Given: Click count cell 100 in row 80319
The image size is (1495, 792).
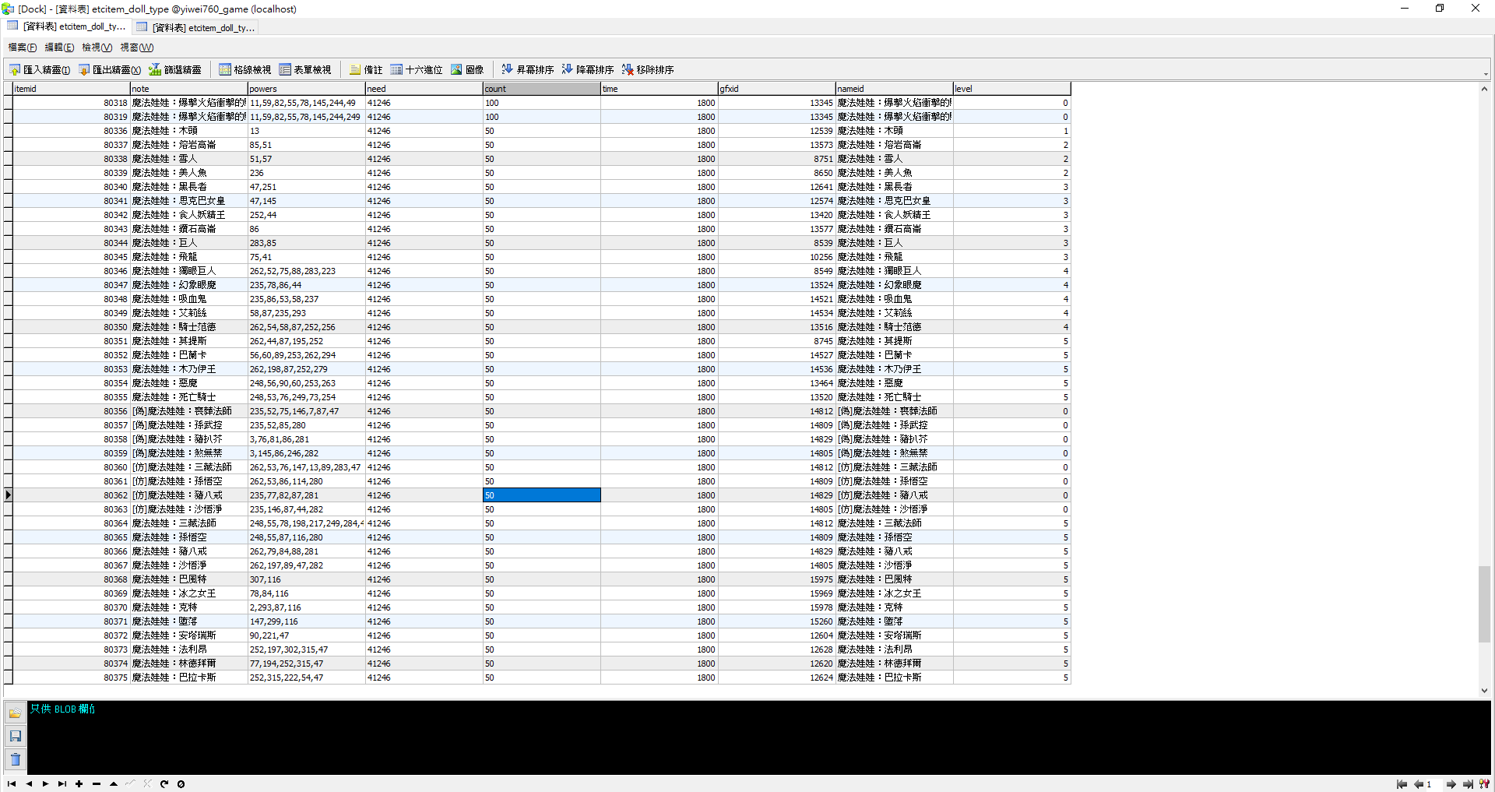Looking at the screenshot, I should 541,117.
